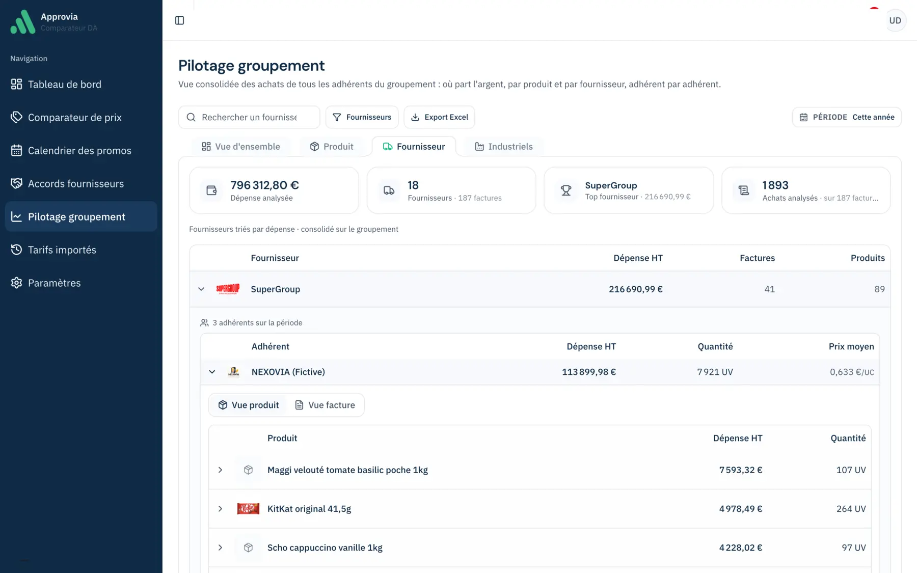The image size is (917, 573).
Task: Click the Produits column header
Action: (868, 258)
